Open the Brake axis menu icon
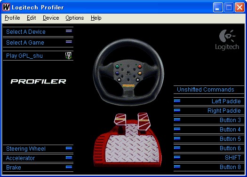The width and height of the screenshot is (247, 177). (x=69, y=167)
